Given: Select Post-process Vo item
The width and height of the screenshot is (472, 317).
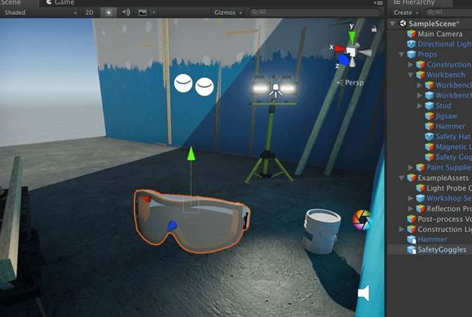Looking at the screenshot, I should (x=444, y=219).
